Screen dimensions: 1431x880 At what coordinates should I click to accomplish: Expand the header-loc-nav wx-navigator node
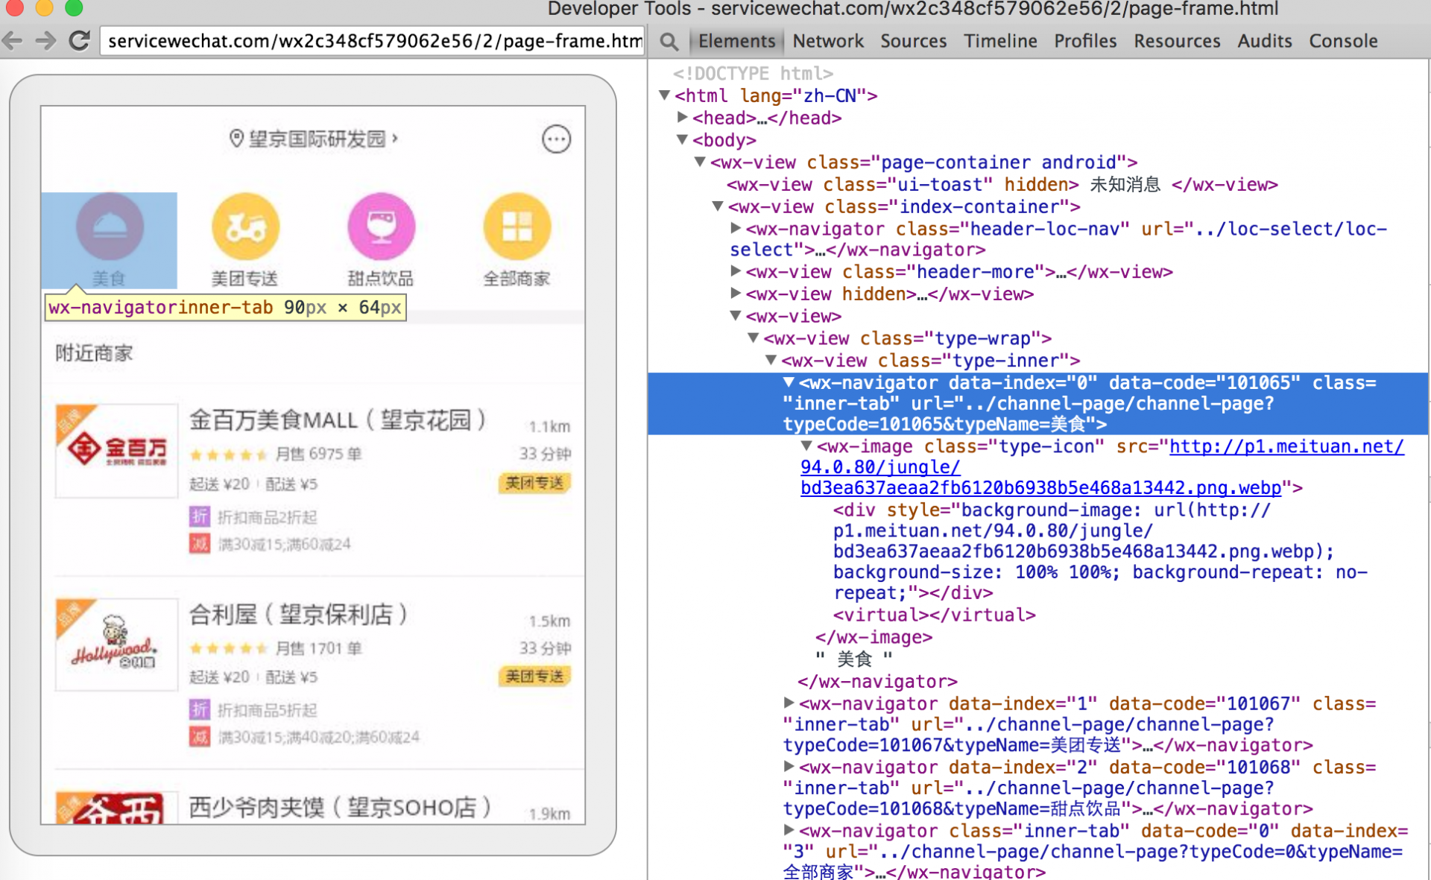tap(735, 230)
